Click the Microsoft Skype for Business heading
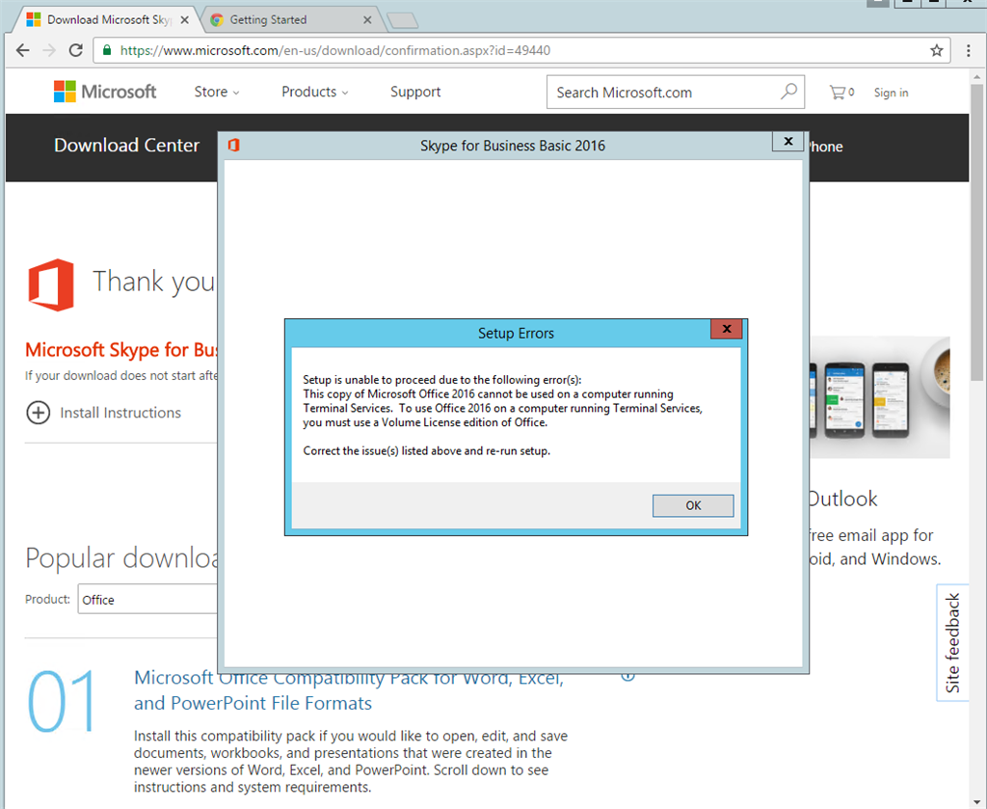Viewport: 987px width, 809px height. (x=120, y=349)
